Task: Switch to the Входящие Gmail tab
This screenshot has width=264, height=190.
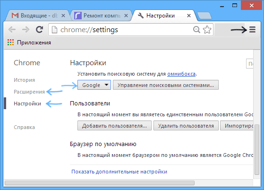Action: point(38,16)
